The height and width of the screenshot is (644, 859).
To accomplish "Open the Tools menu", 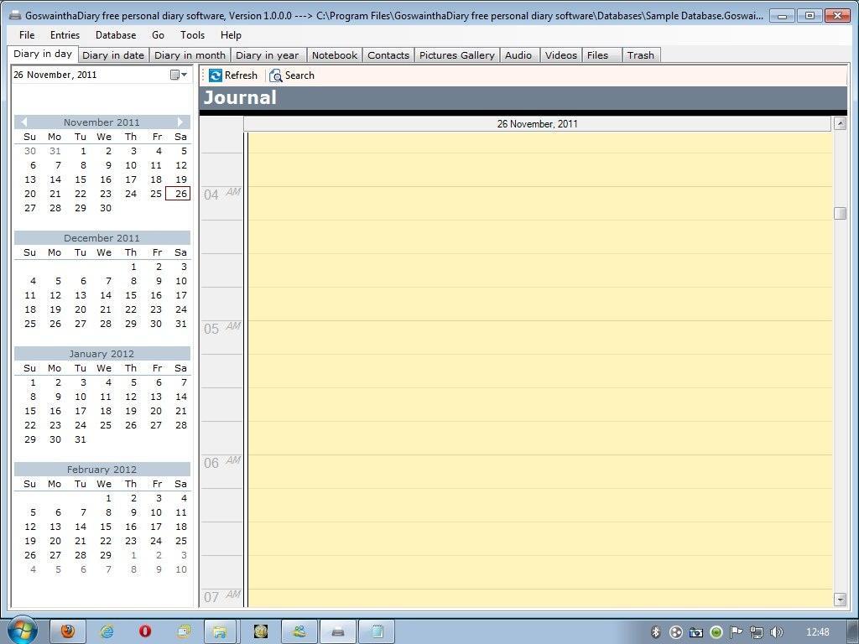I will pos(192,35).
